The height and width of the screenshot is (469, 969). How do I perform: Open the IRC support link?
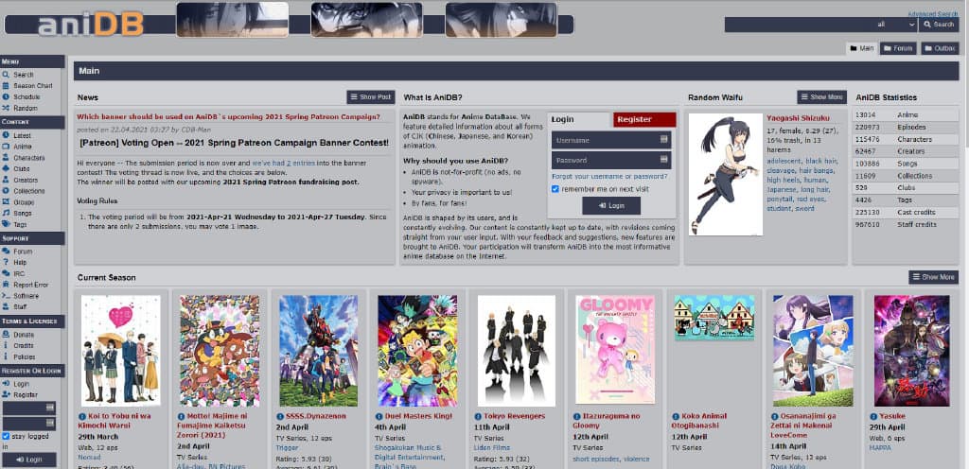pyautogui.click(x=19, y=274)
